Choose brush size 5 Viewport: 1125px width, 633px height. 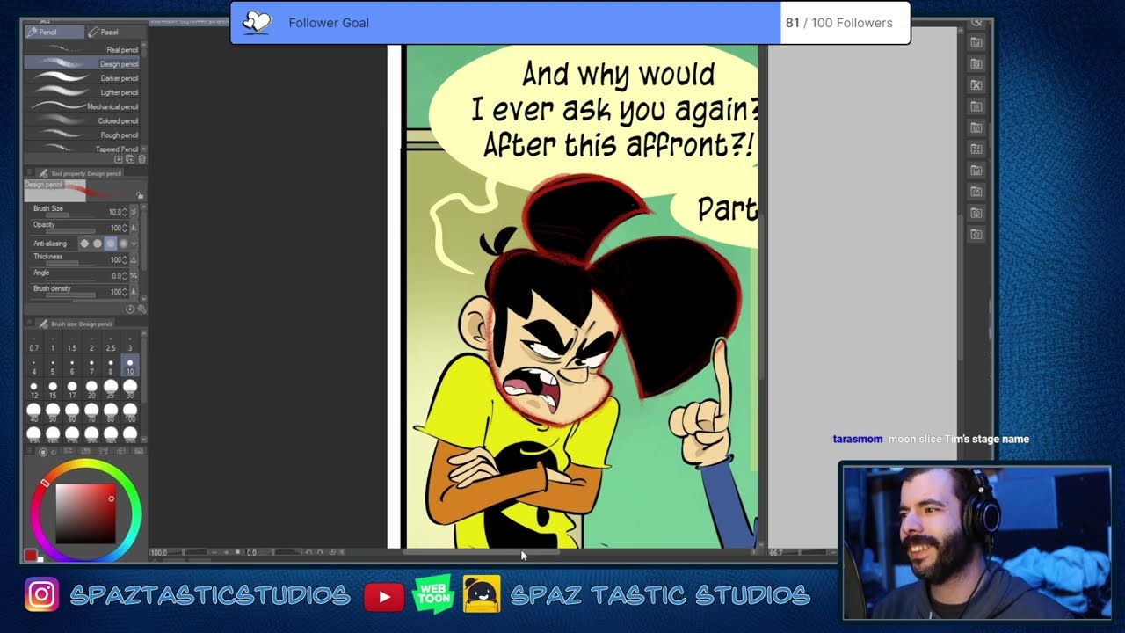pos(53,367)
